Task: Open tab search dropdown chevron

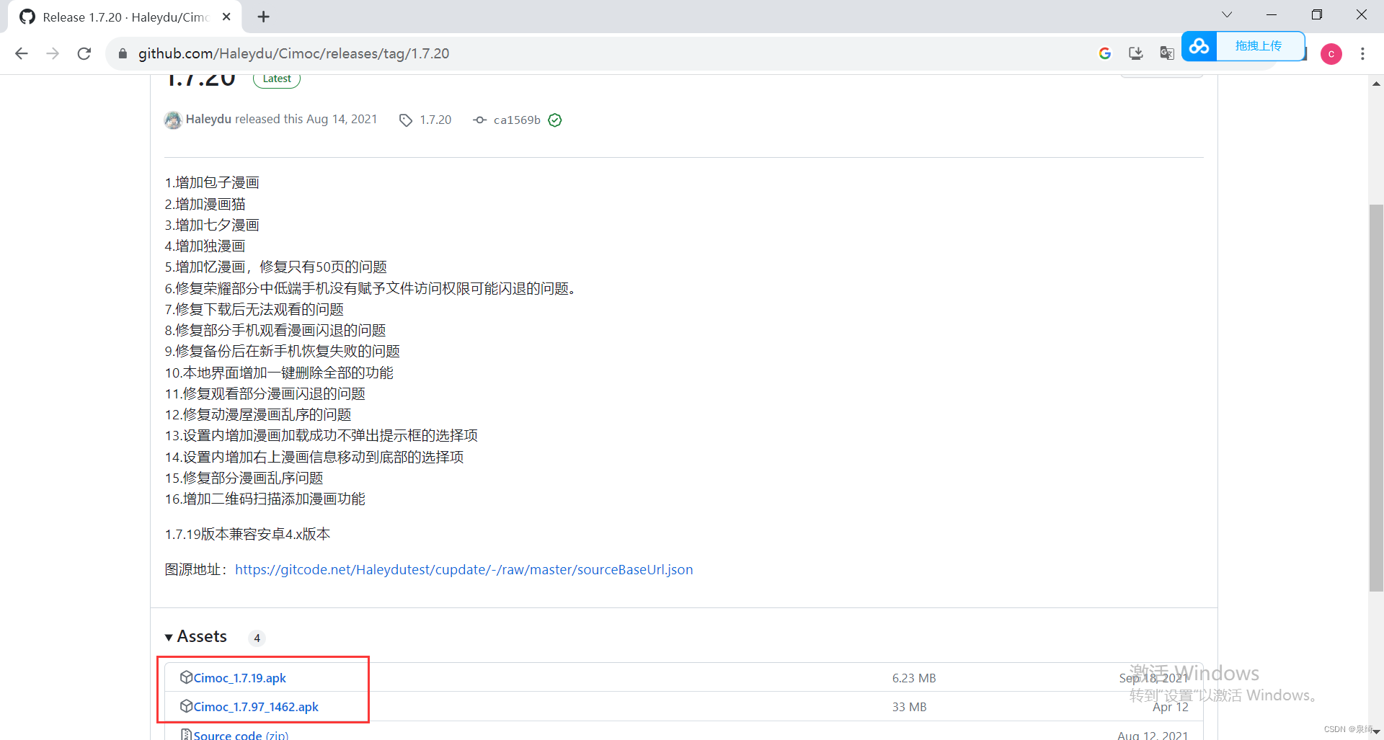Action: coord(1227,14)
